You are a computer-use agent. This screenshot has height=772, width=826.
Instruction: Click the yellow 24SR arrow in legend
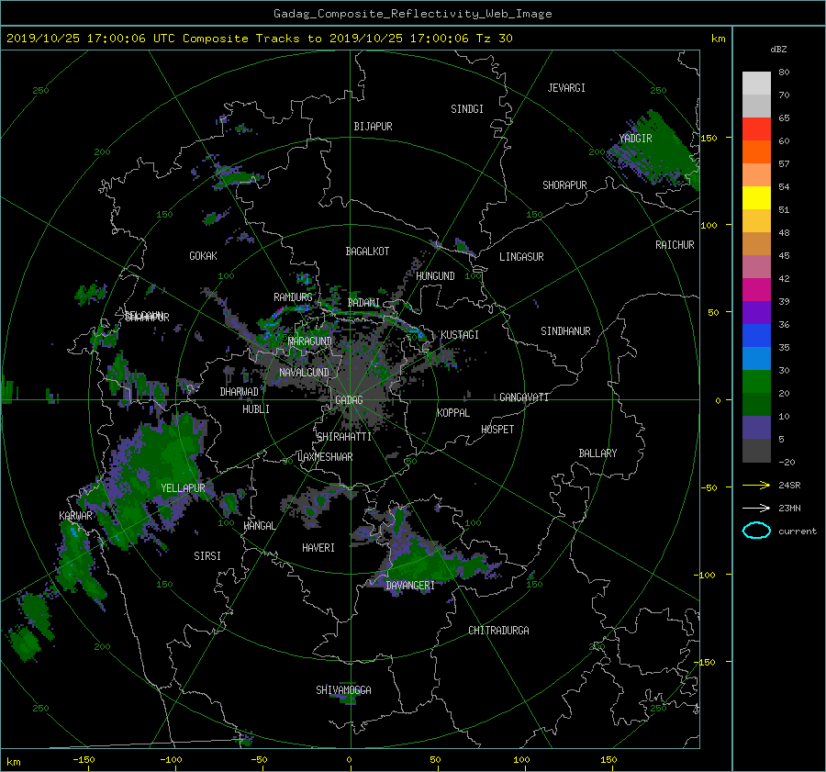(x=756, y=485)
